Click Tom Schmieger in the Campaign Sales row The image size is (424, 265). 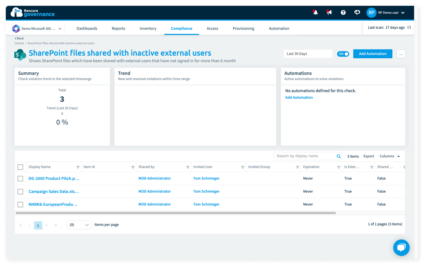[x=206, y=192]
